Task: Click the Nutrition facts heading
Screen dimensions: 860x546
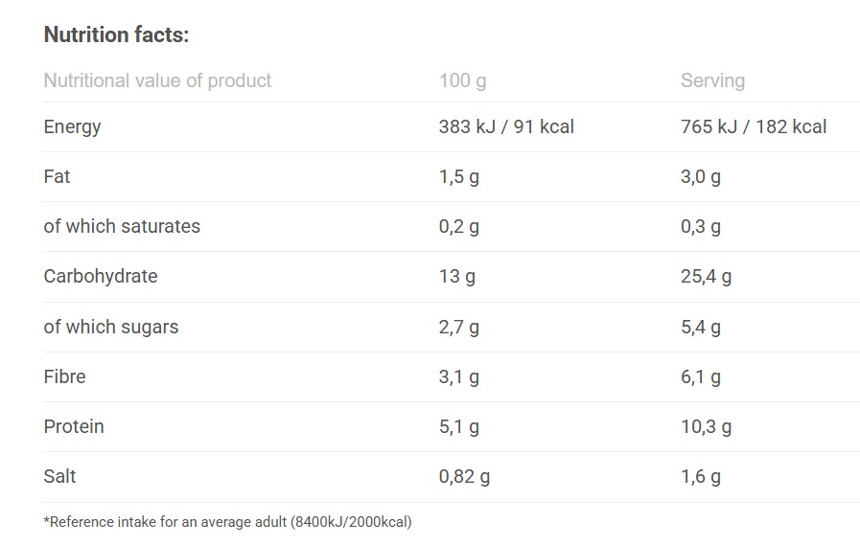Action: coord(116,34)
